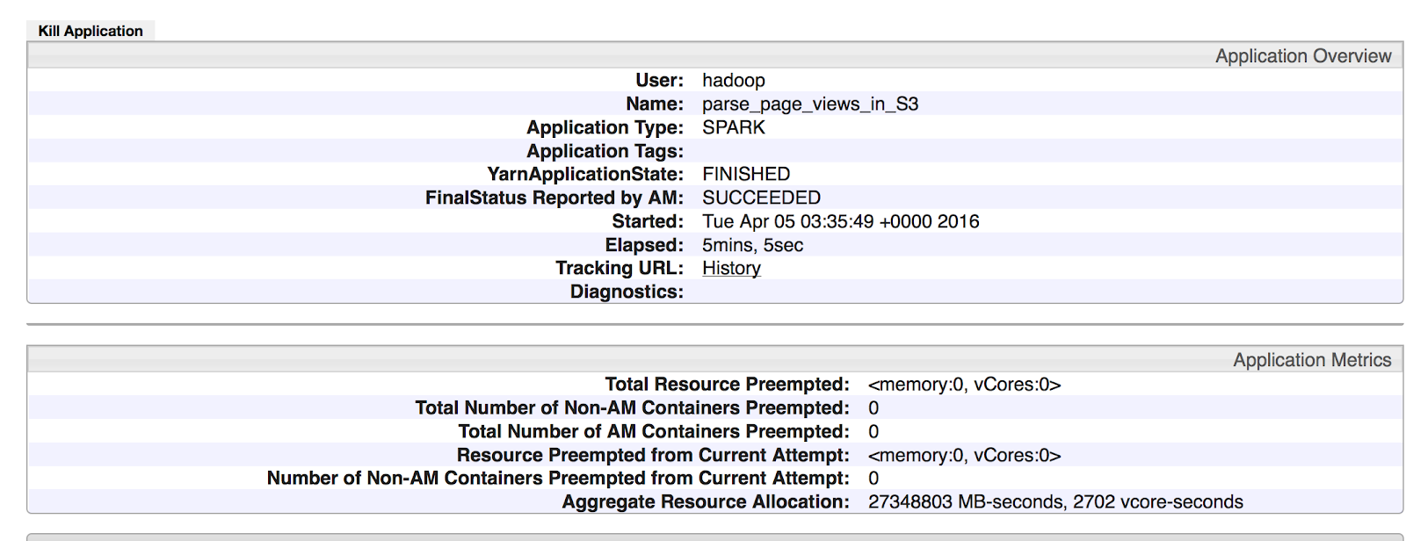The height and width of the screenshot is (541, 1406).
Task: Click the 'Diagnostics:' label
Action: (x=627, y=292)
